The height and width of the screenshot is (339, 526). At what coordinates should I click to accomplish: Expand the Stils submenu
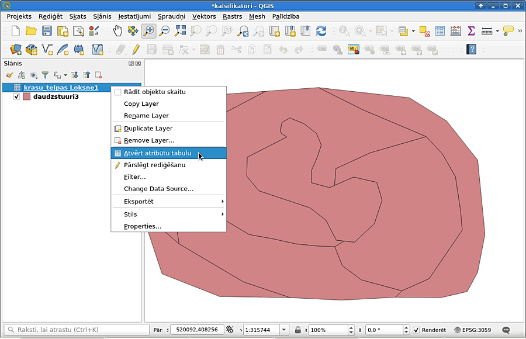pyautogui.click(x=222, y=214)
